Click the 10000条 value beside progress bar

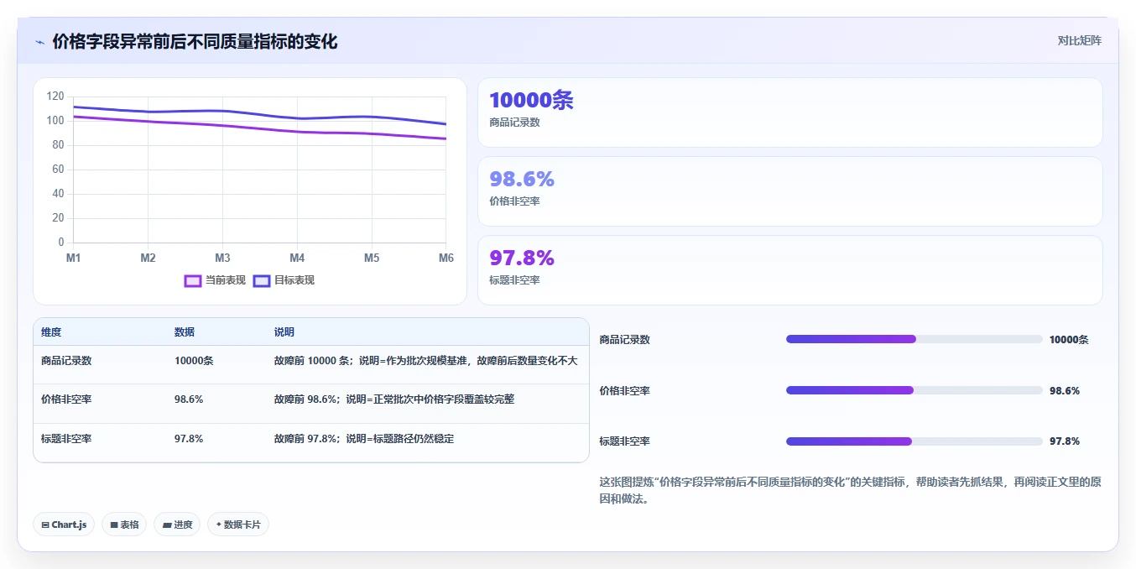(1069, 340)
